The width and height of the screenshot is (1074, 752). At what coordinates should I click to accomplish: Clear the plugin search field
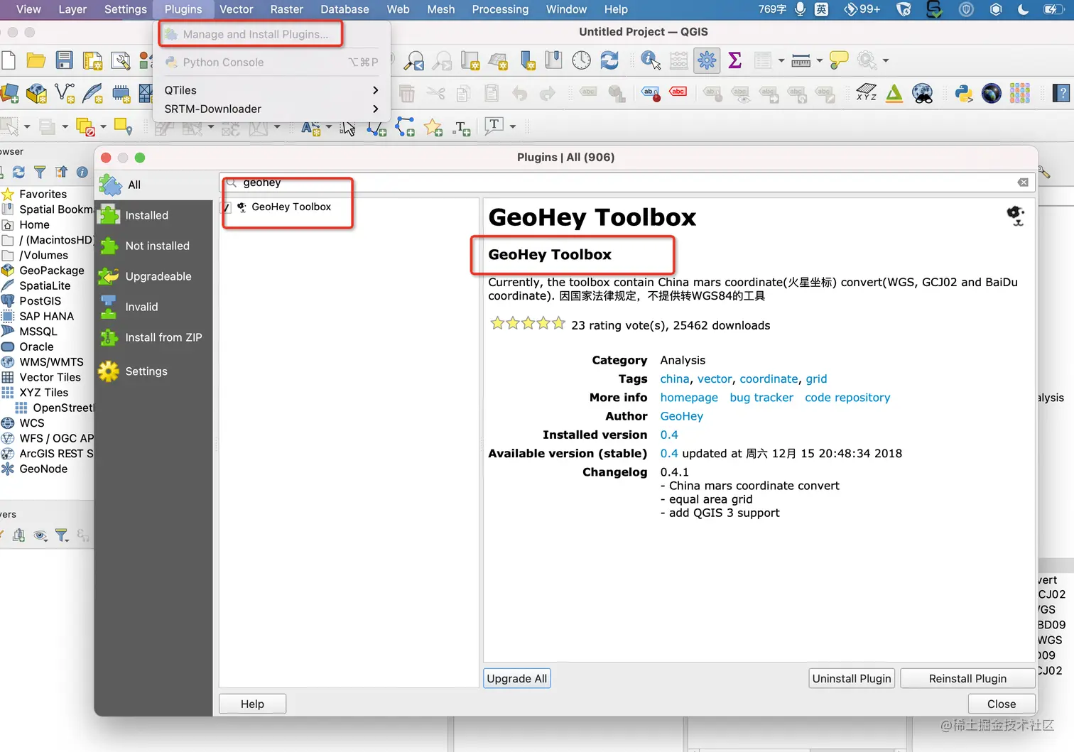pyautogui.click(x=1023, y=182)
